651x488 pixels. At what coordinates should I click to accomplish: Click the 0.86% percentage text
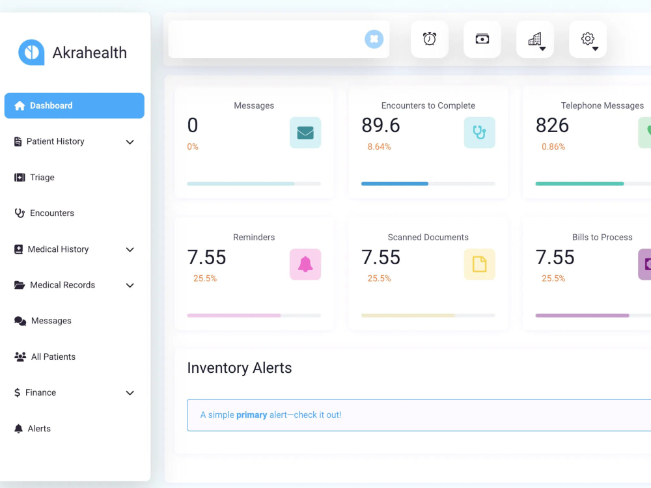(x=553, y=146)
